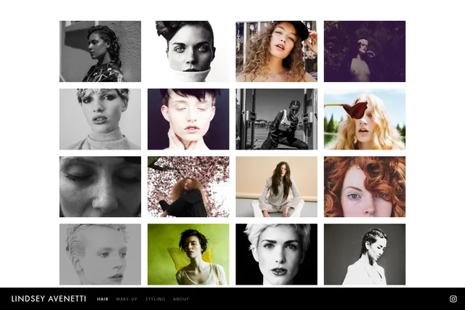Open seated long-haired model in white suit
The image size is (465, 310).
(x=276, y=187)
